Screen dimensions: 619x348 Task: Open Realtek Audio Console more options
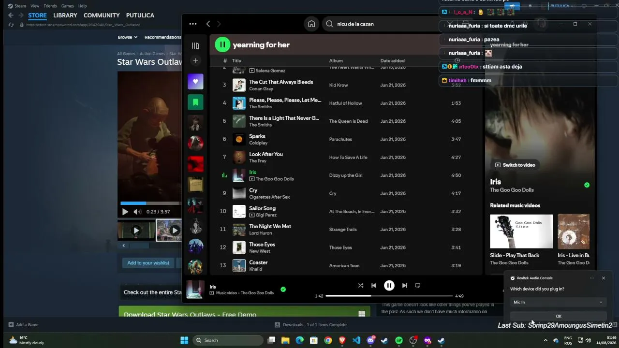point(592,278)
